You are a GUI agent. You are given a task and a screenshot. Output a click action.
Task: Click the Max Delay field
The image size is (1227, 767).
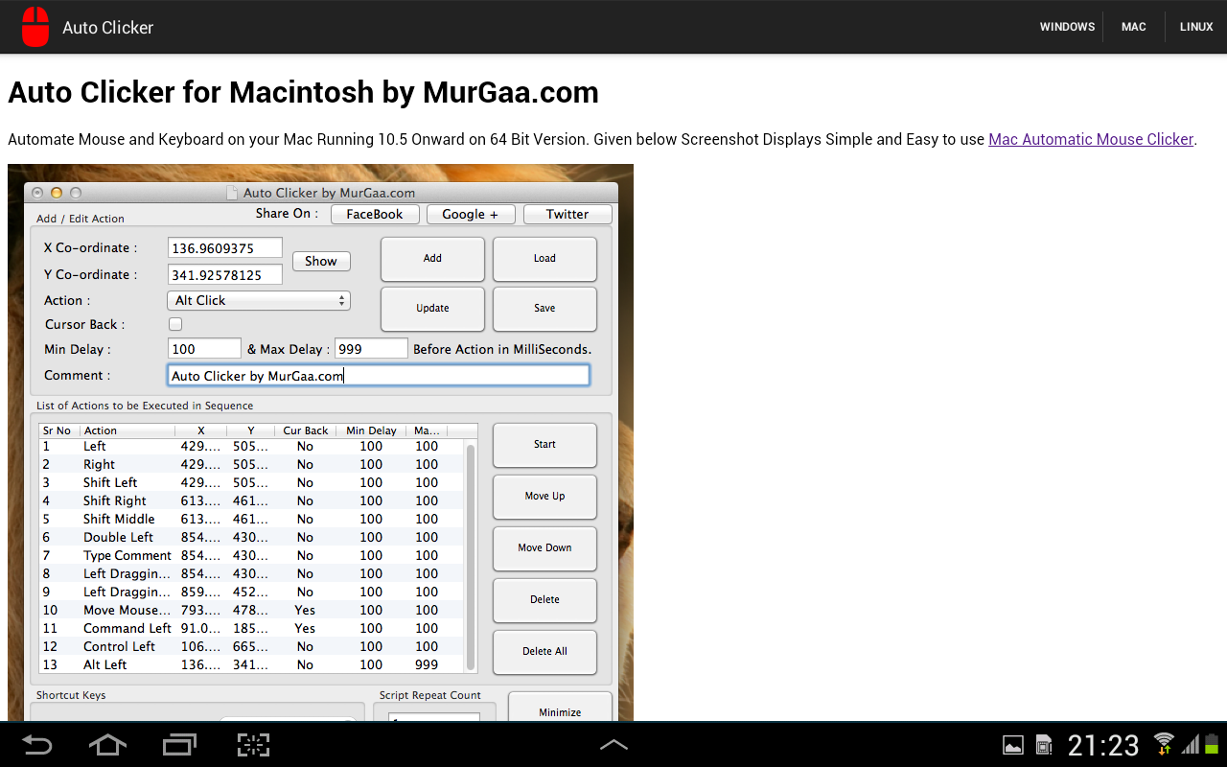click(x=371, y=349)
